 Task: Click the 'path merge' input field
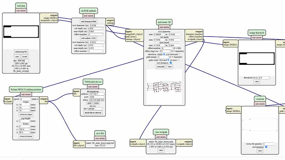[x=163, y=57]
